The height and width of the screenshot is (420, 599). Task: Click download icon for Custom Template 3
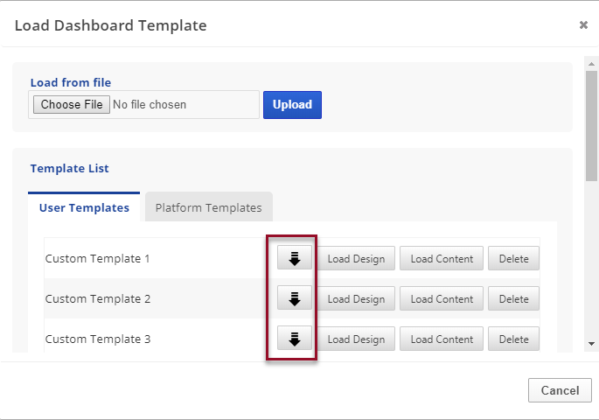[295, 339]
